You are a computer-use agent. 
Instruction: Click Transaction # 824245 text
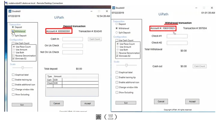point(90,31)
